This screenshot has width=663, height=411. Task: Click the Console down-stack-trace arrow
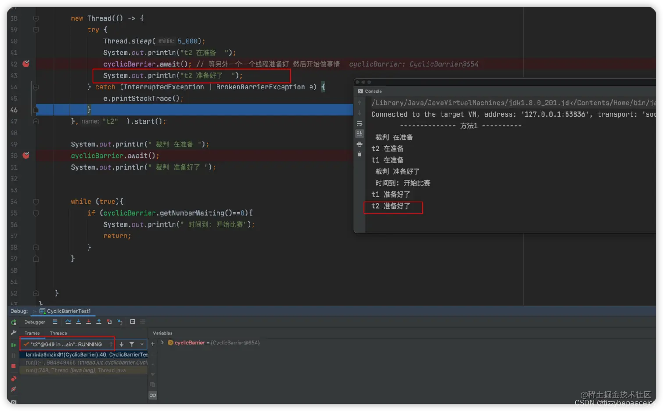360,113
